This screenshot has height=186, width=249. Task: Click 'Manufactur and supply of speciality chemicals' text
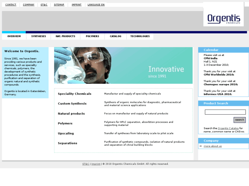click(133, 94)
